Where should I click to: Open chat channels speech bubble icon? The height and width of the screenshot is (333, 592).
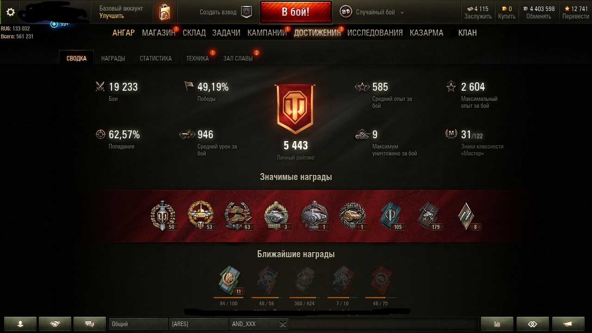click(90, 324)
